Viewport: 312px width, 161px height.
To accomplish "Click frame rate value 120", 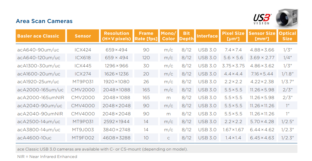I will point(146,57).
